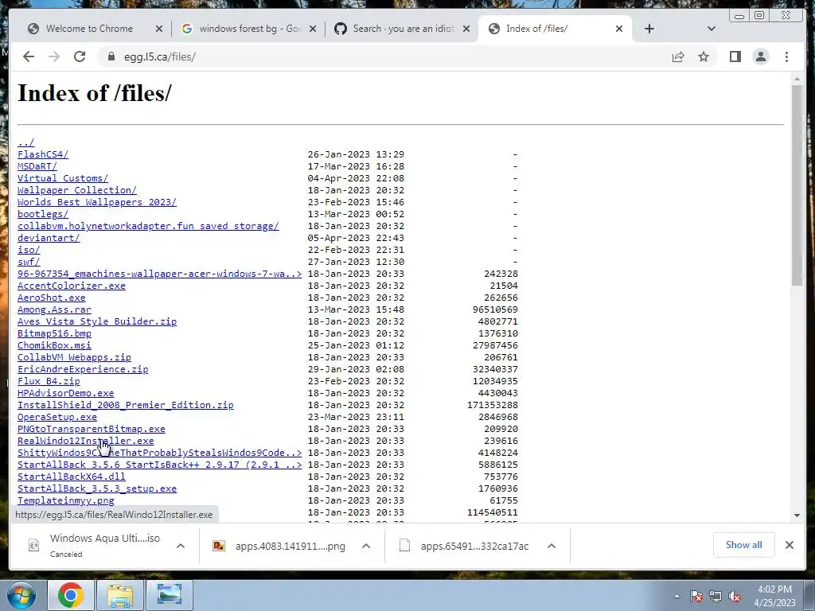Open Templateinmyy.png image
The height and width of the screenshot is (611, 815).
point(65,501)
